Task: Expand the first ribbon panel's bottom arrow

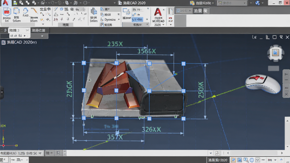Action: click(43, 24)
